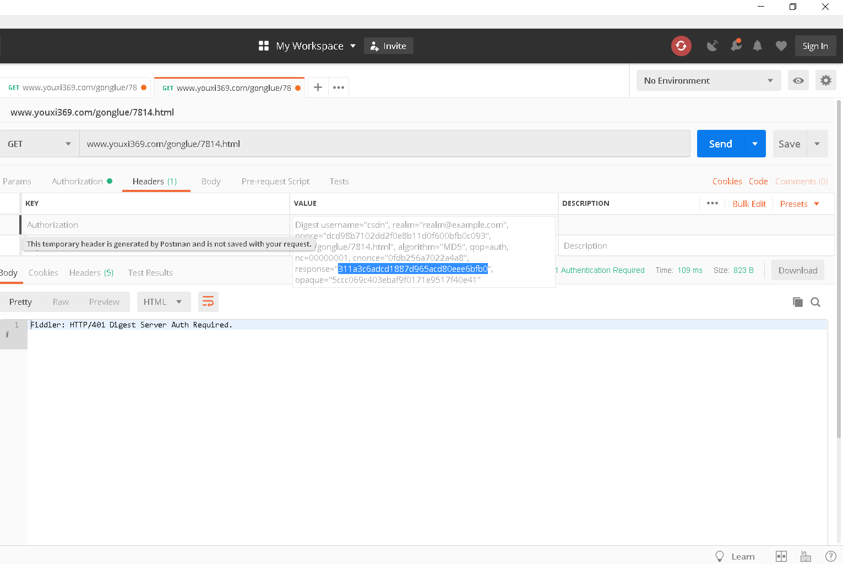This screenshot has width=843, height=564.
Task: Copy response body to clipboard
Action: click(x=797, y=302)
